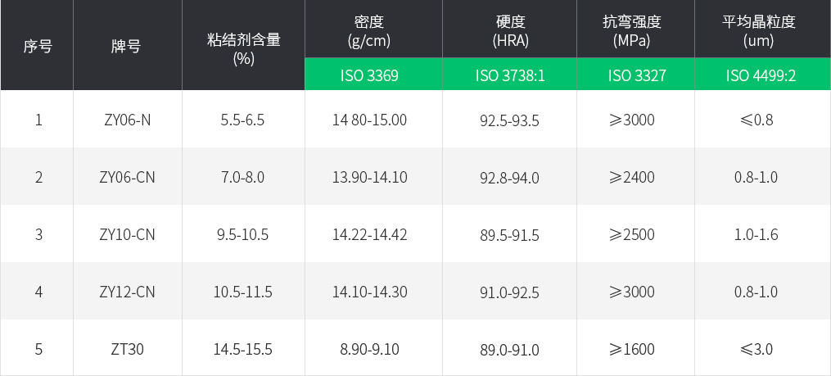Screen dimensions: 831x376
Task: Click the ZY06-CN grade cell
Action: pyautogui.click(x=127, y=178)
